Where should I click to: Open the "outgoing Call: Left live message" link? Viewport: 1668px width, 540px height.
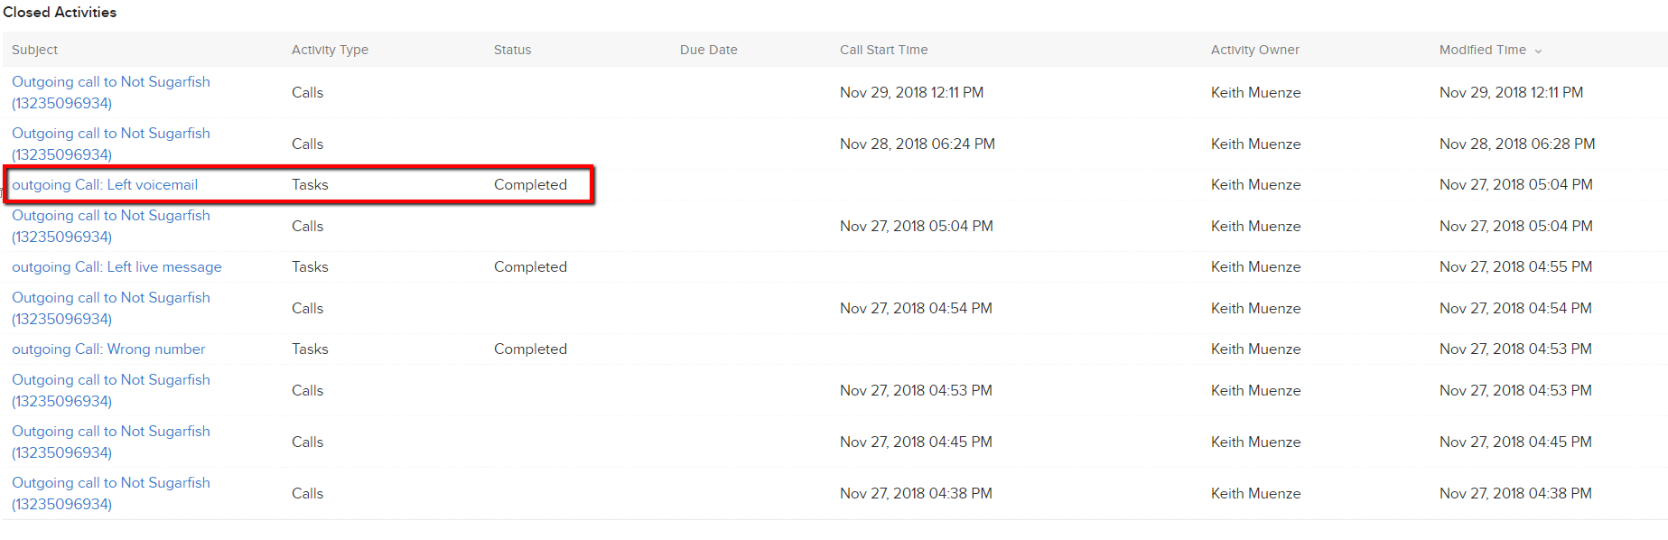116,267
